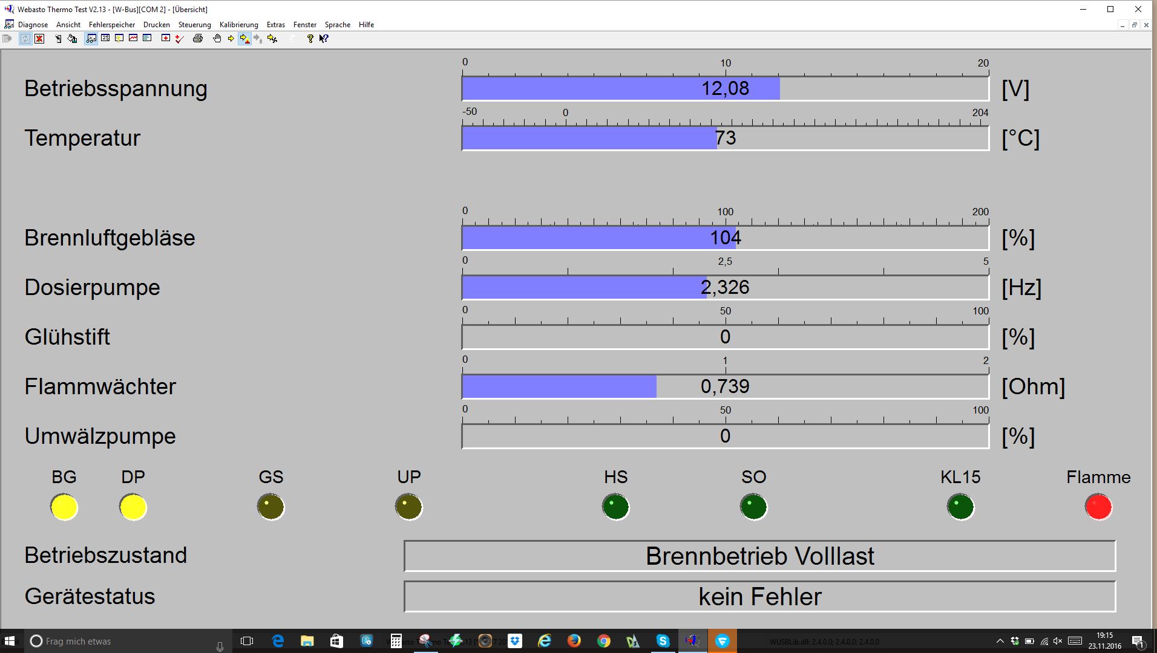Click the context help arrow-question icon
1157x653 pixels.
pos(324,39)
